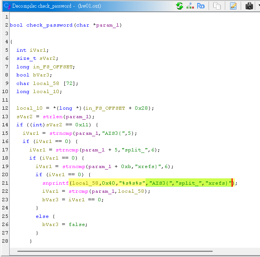Click line number 11 in the gutter
This screenshot has height=257, width=260.
coord(5,100)
